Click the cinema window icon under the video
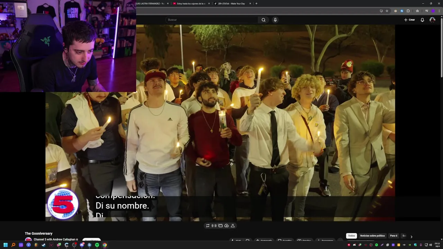 [220, 225]
